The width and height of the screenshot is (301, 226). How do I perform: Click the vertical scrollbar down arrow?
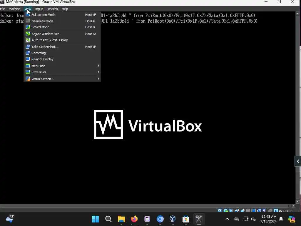coord(297,202)
